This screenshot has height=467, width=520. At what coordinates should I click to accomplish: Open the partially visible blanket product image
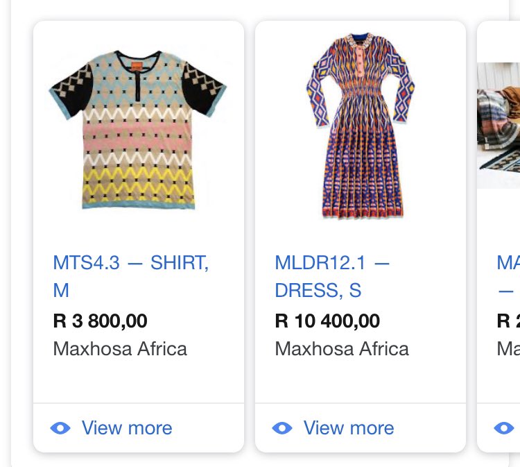click(x=499, y=126)
